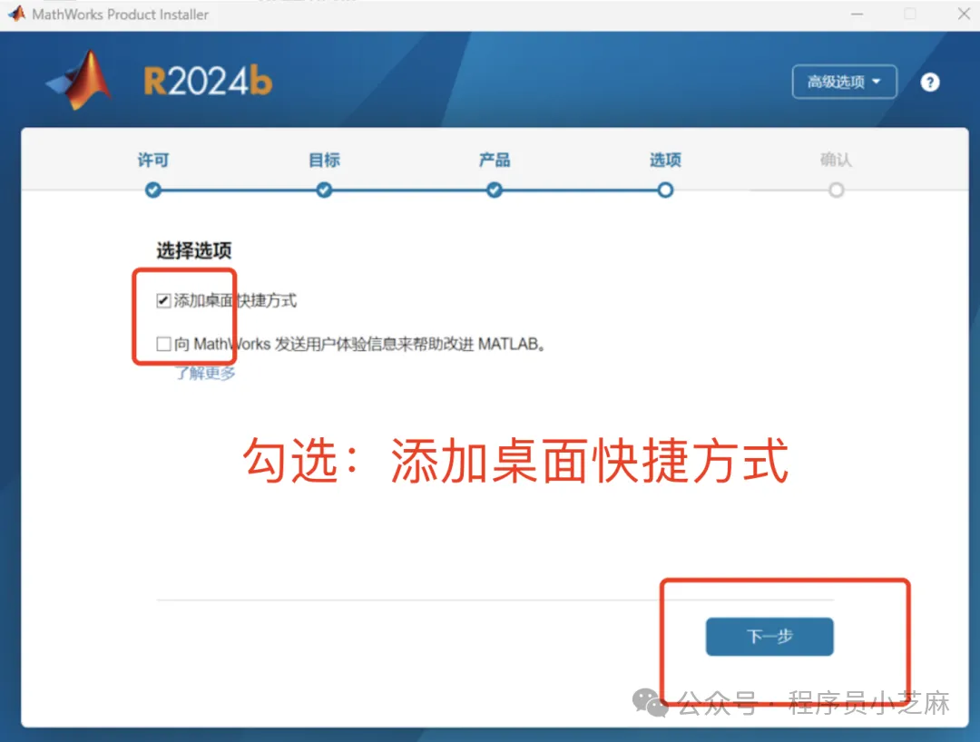Open the help question mark icon
Screen dimensions: 980x742
click(929, 82)
